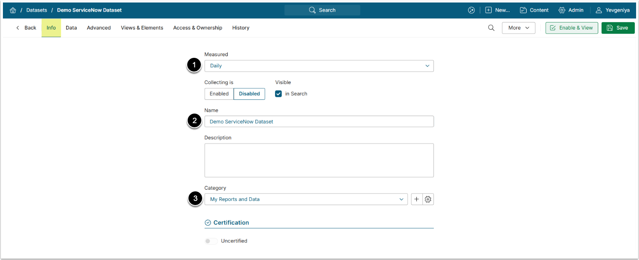Screen dimensions: 639x260
Task: Open the Category dropdown list
Action: click(x=306, y=199)
